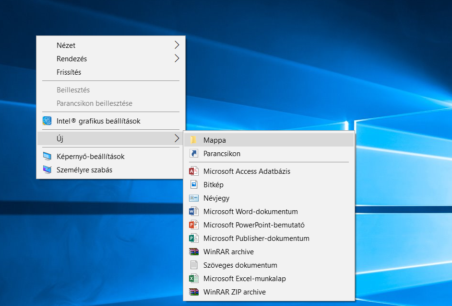The image size is (452, 306).
Task: Click the Intel graphics settings icon
Action: click(x=47, y=121)
